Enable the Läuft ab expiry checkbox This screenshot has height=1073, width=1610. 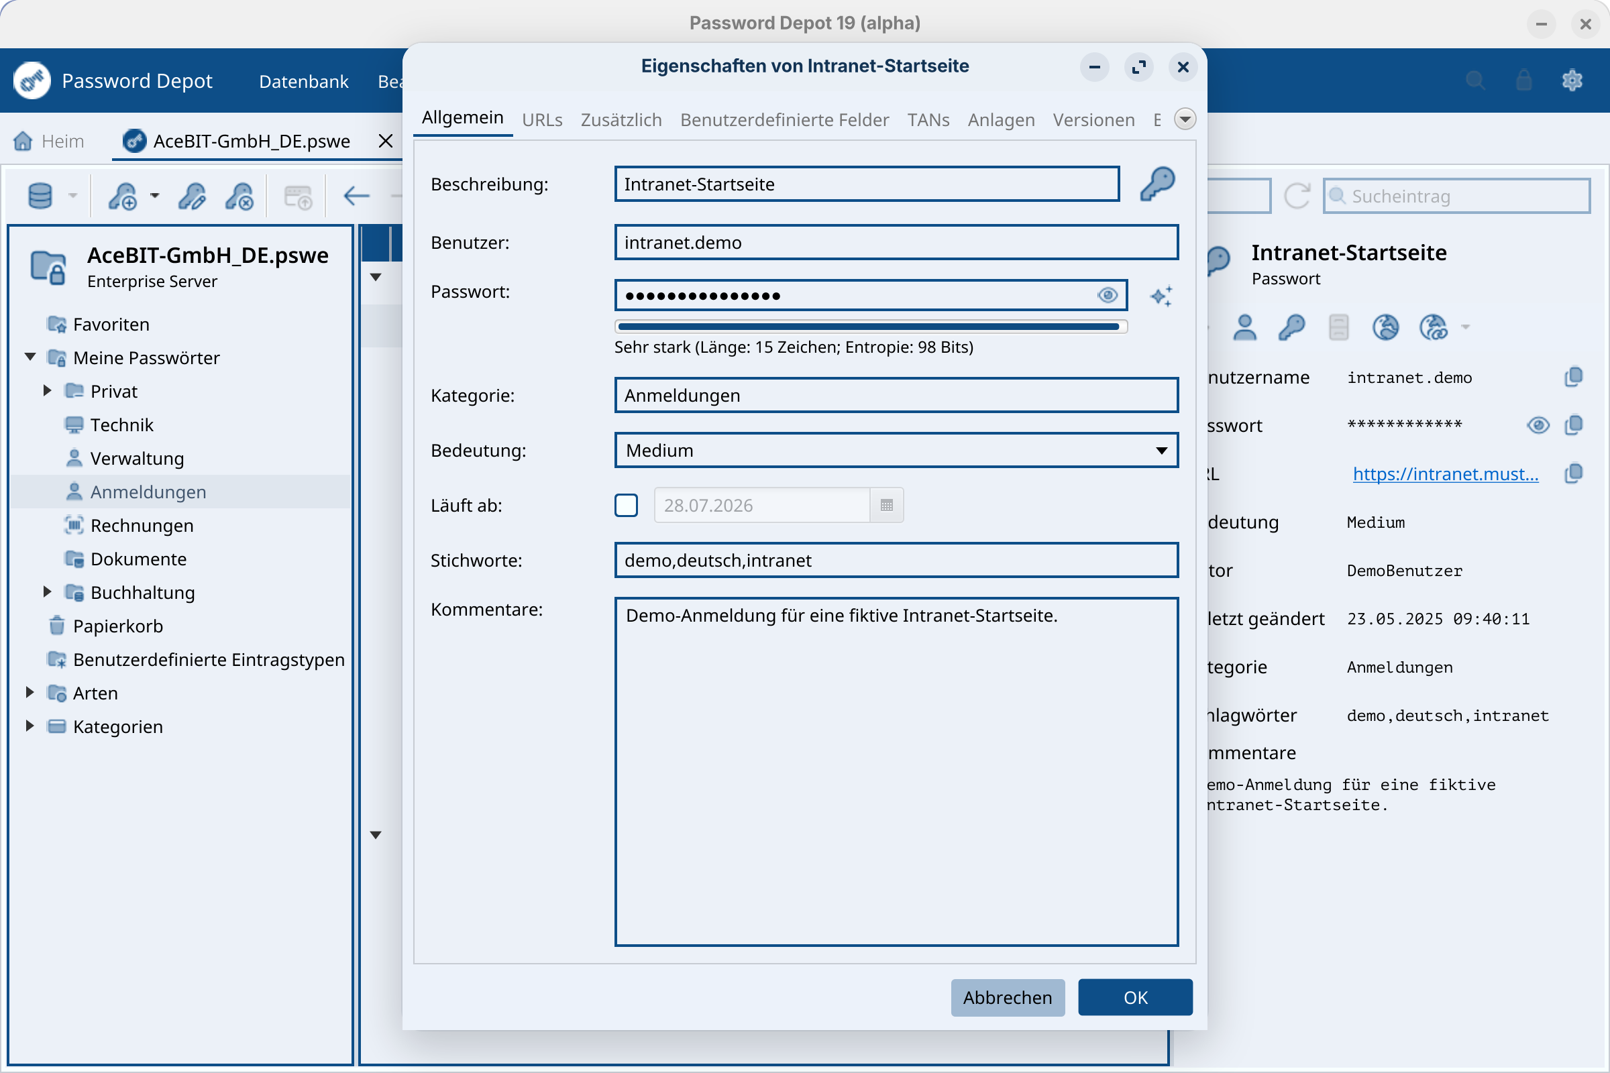626,505
